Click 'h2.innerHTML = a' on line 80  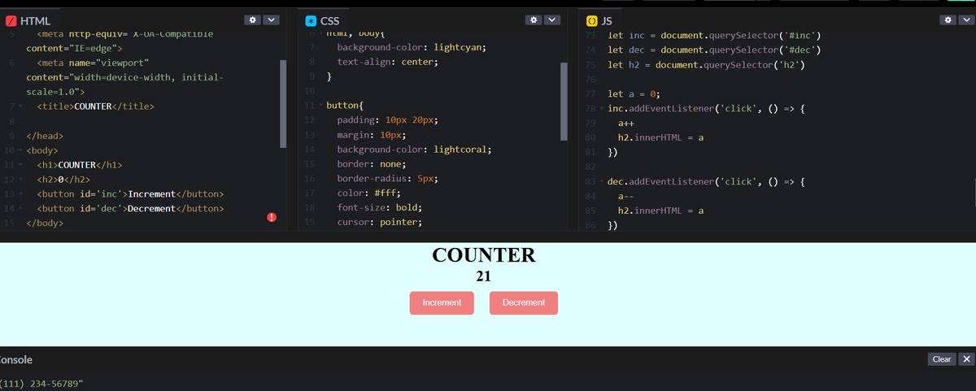coord(661,138)
